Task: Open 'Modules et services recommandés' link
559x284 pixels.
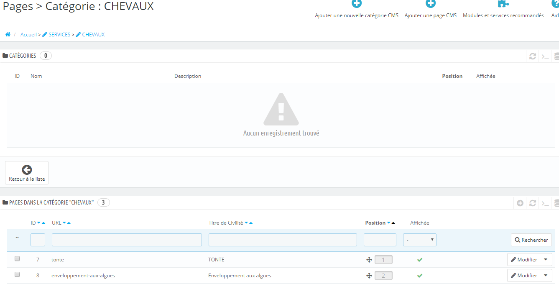Action: pyautogui.click(x=503, y=15)
